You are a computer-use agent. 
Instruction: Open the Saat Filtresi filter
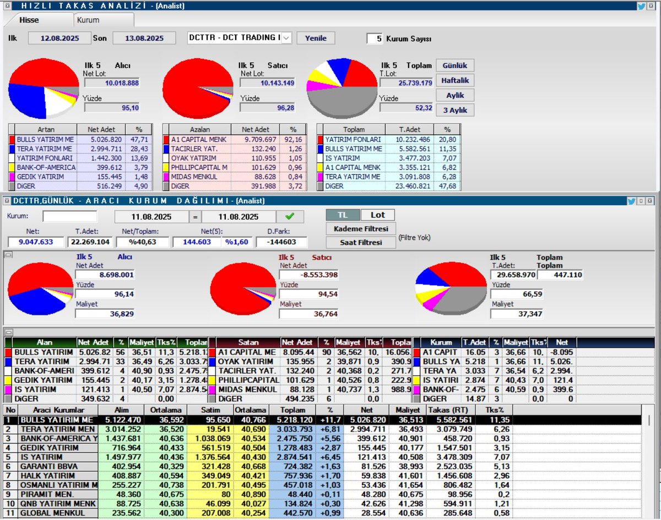[x=361, y=242]
